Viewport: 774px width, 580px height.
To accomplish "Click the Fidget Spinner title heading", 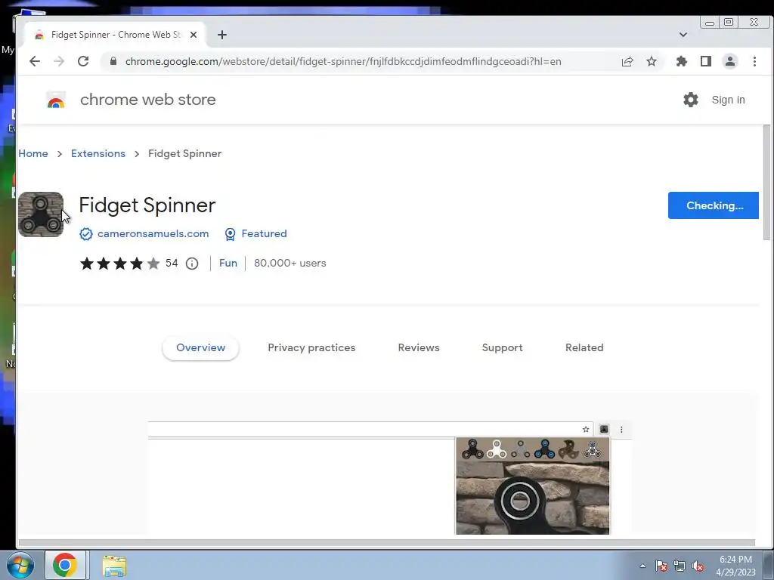I will click(147, 205).
